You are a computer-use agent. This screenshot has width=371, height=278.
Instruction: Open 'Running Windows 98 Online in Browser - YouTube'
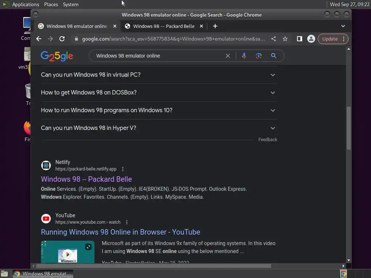[x=120, y=232]
